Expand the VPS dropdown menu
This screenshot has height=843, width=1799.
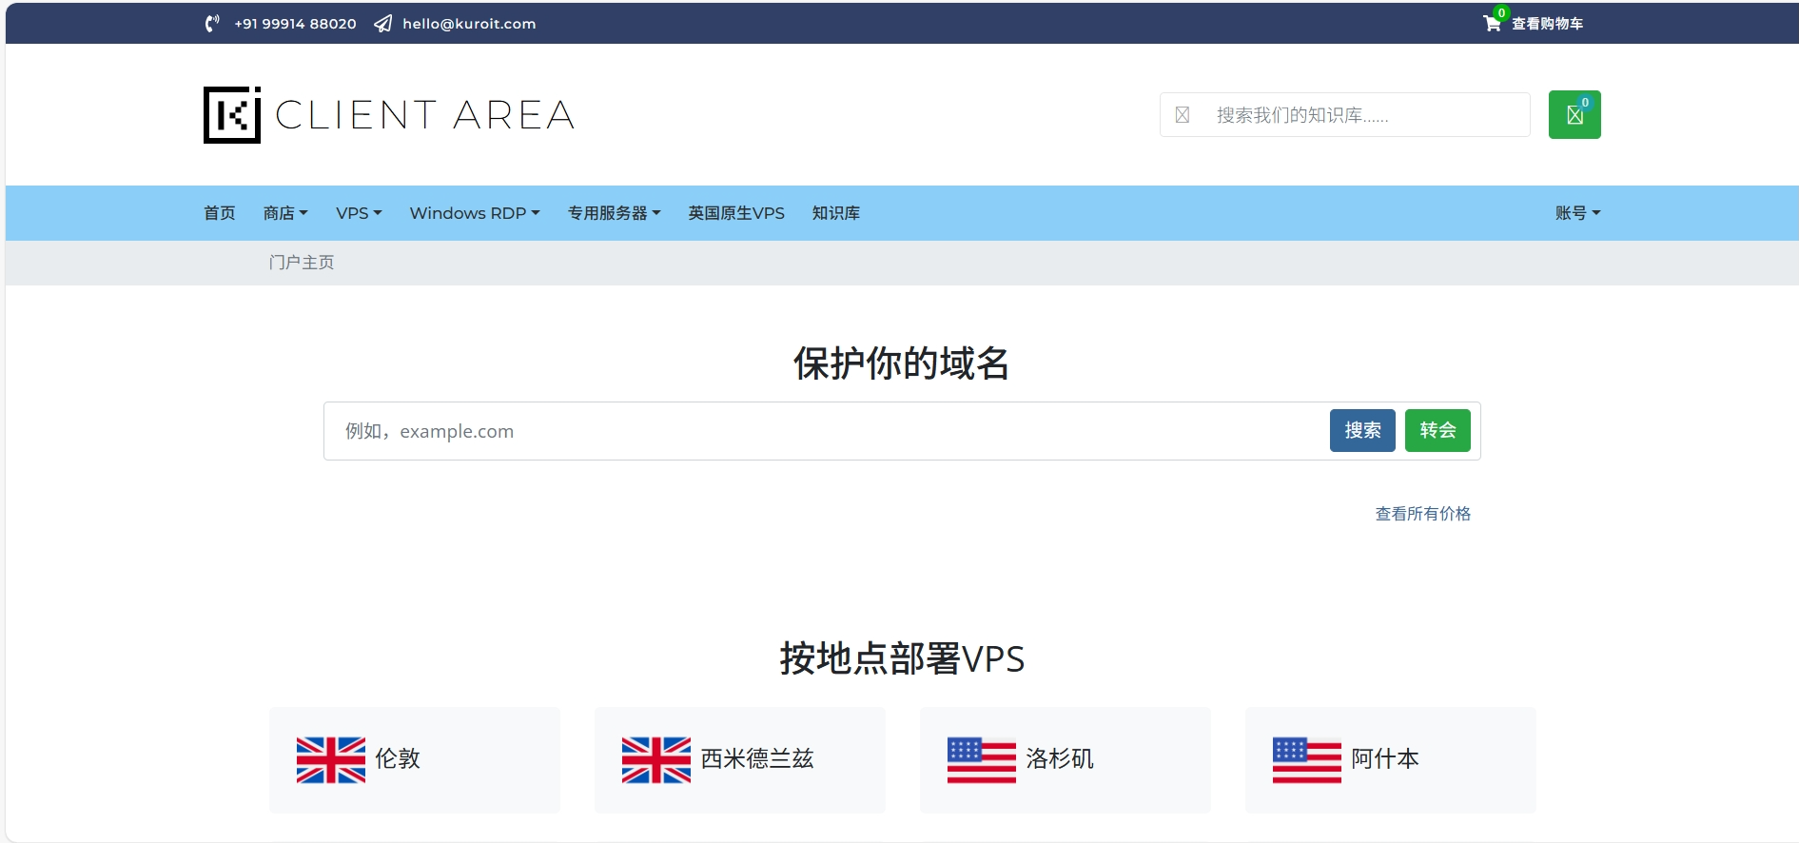[358, 213]
